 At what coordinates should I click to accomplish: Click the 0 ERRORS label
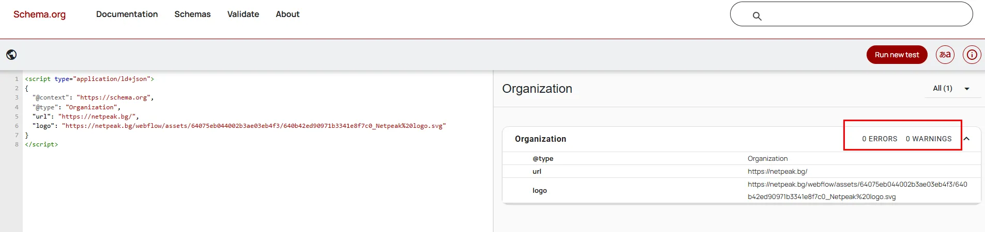pos(880,139)
